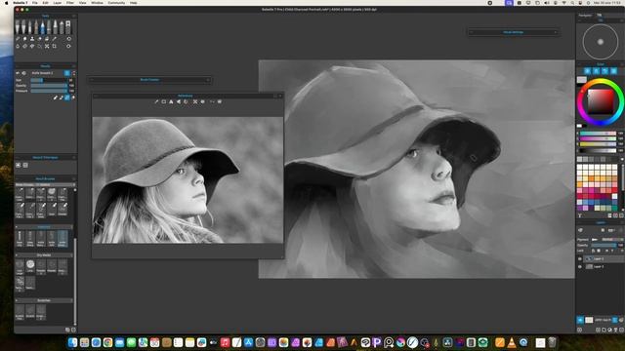Select the Transform tool with crossed arrows
The image size is (625, 351).
click(x=47, y=46)
